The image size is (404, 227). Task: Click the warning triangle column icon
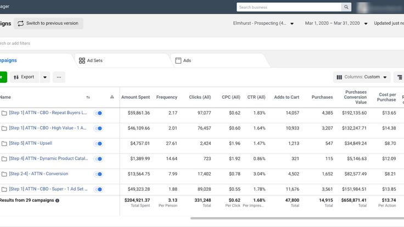point(112,97)
